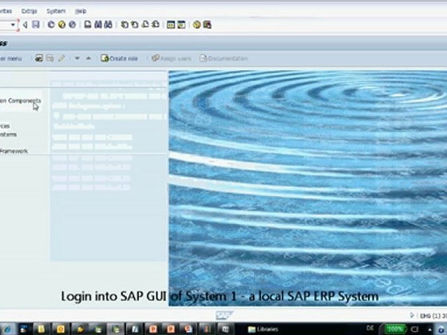
Task: Collapse the command field with the triangle
Action: 25,25
